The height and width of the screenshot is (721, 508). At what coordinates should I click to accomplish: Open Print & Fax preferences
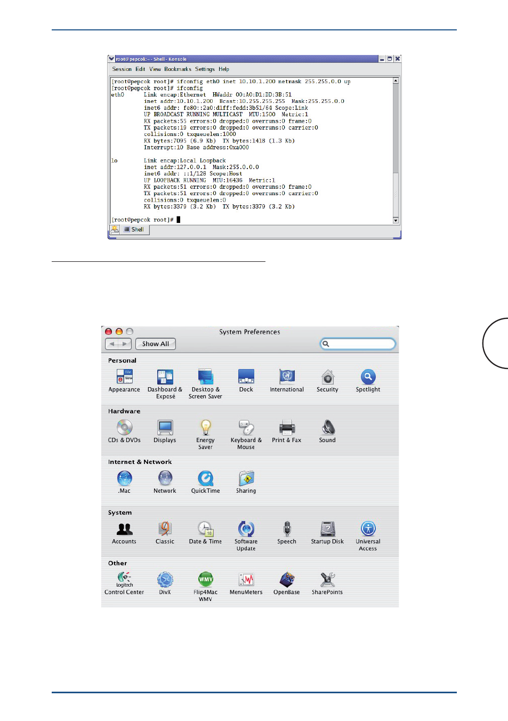pyautogui.click(x=287, y=431)
